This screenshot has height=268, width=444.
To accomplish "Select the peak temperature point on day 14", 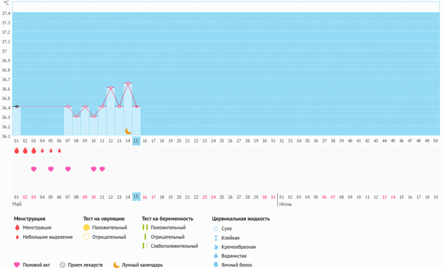I will 127,83.
